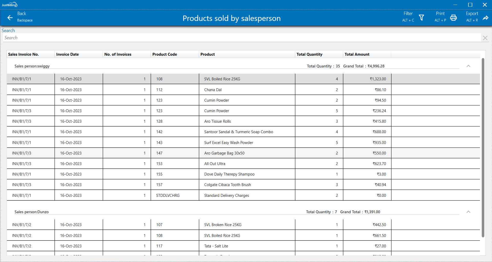
Task: Click the Print printer icon
Action: pos(453,17)
